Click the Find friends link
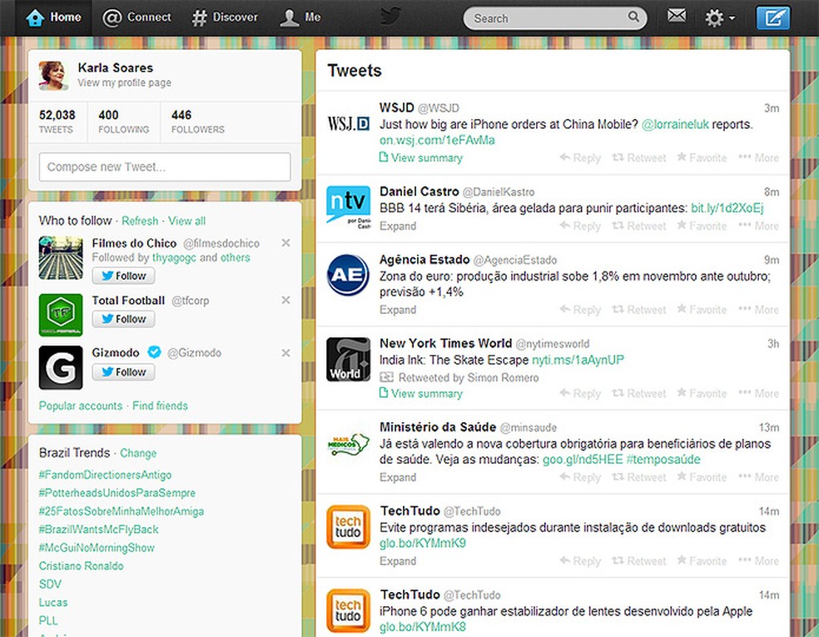The height and width of the screenshot is (637, 819). [x=160, y=406]
